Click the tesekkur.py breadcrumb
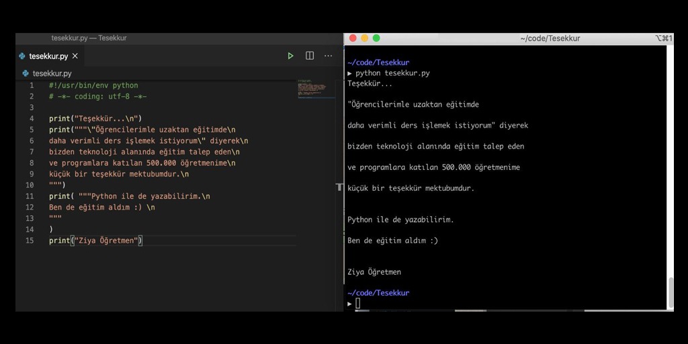The height and width of the screenshot is (344, 688). point(52,73)
